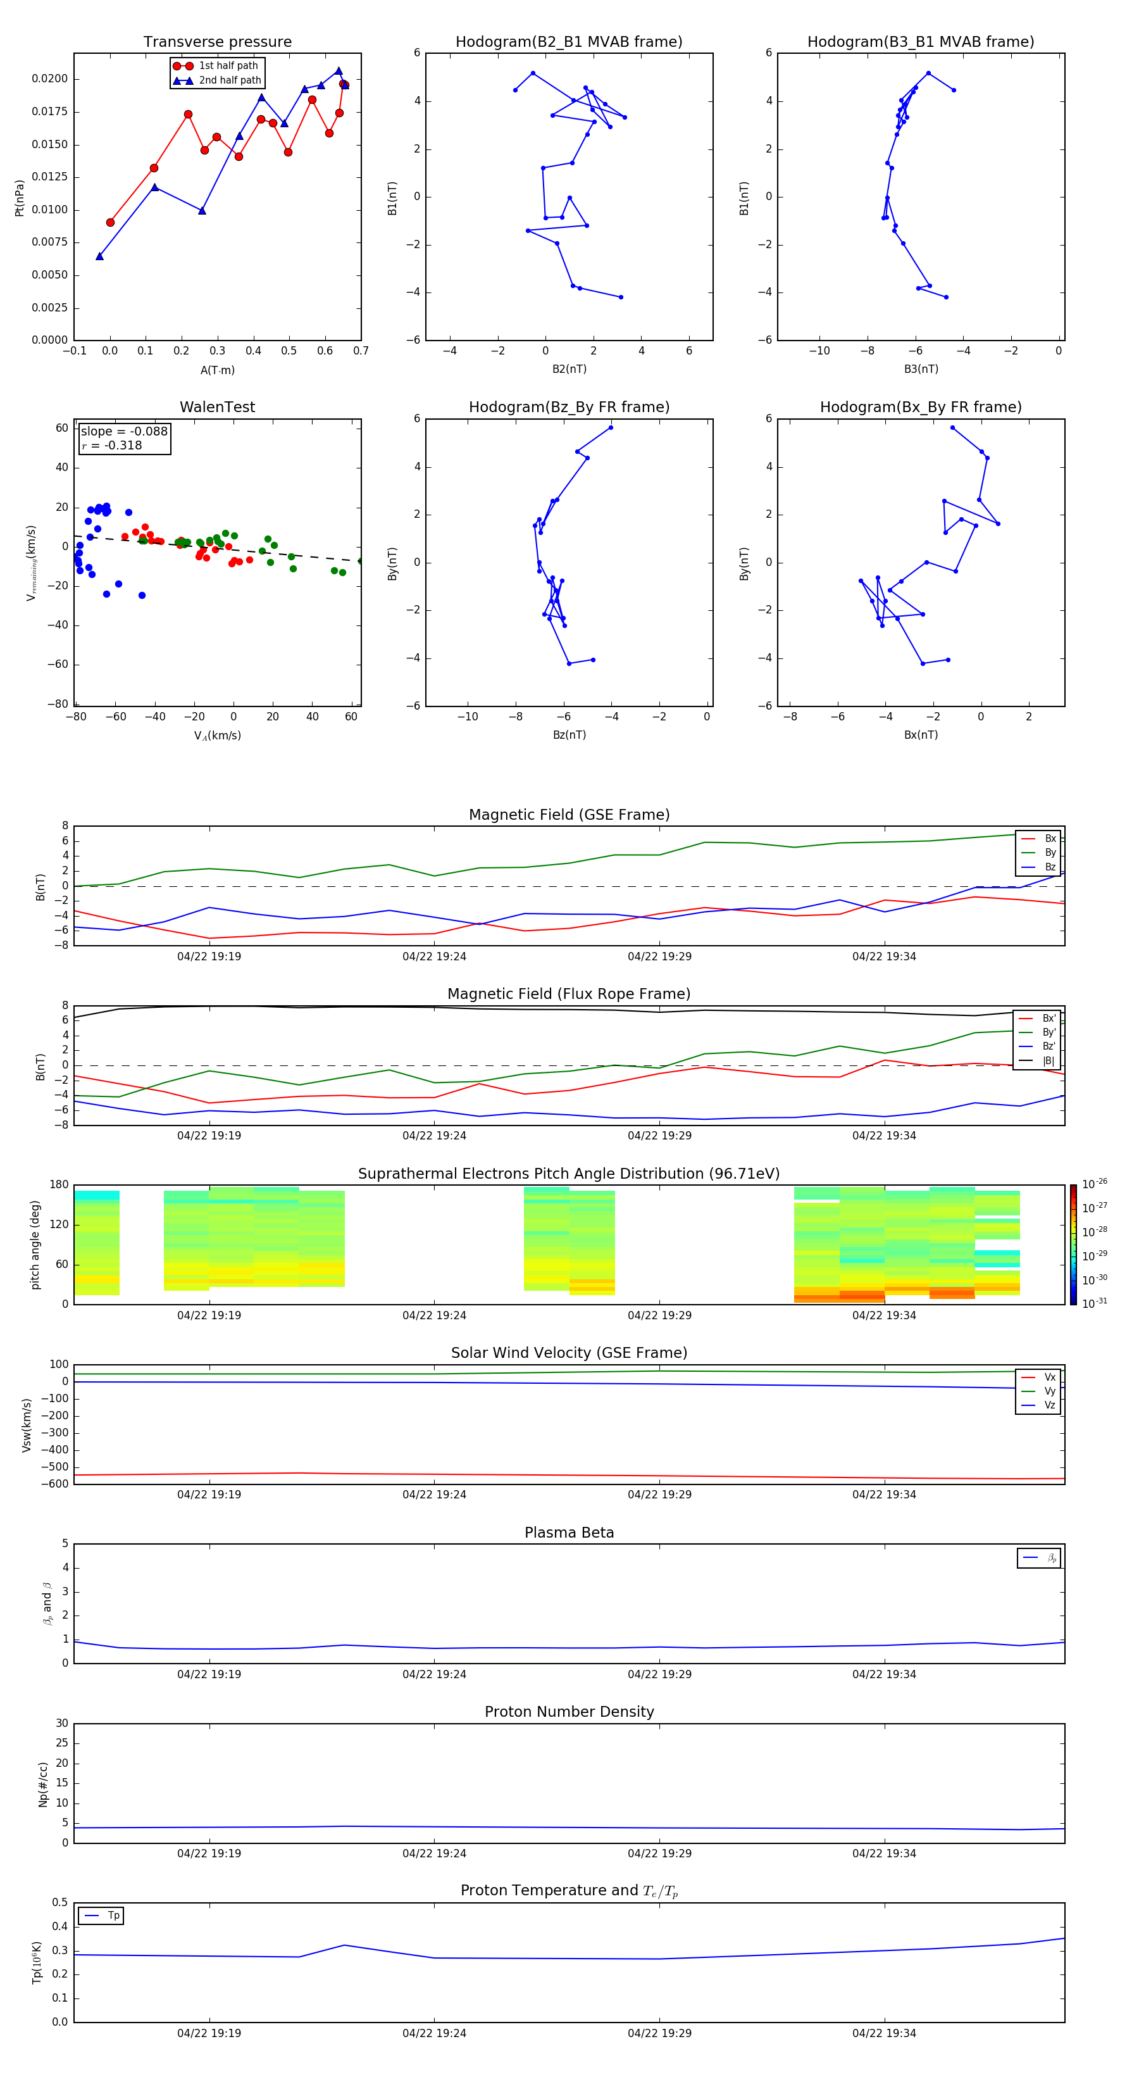1139x2089 pixels.
Task: Click the 'B2(nT)' x-axis label
Action: 569,369
